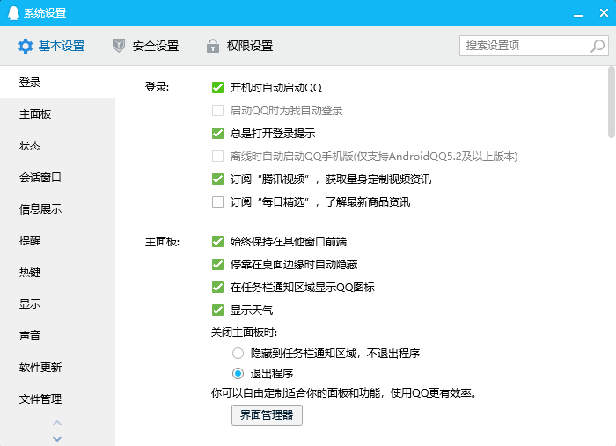Select 登录 in the sidebar
Image resolution: width=616 pixels, height=446 pixels.
57,82
